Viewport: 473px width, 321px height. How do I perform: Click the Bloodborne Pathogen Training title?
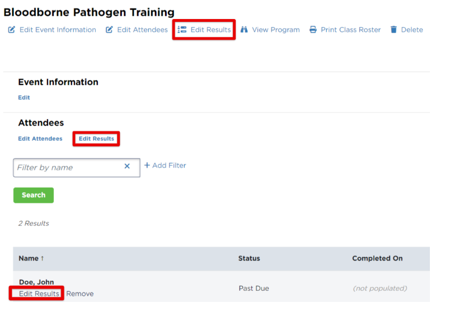[x=89, y=12]
